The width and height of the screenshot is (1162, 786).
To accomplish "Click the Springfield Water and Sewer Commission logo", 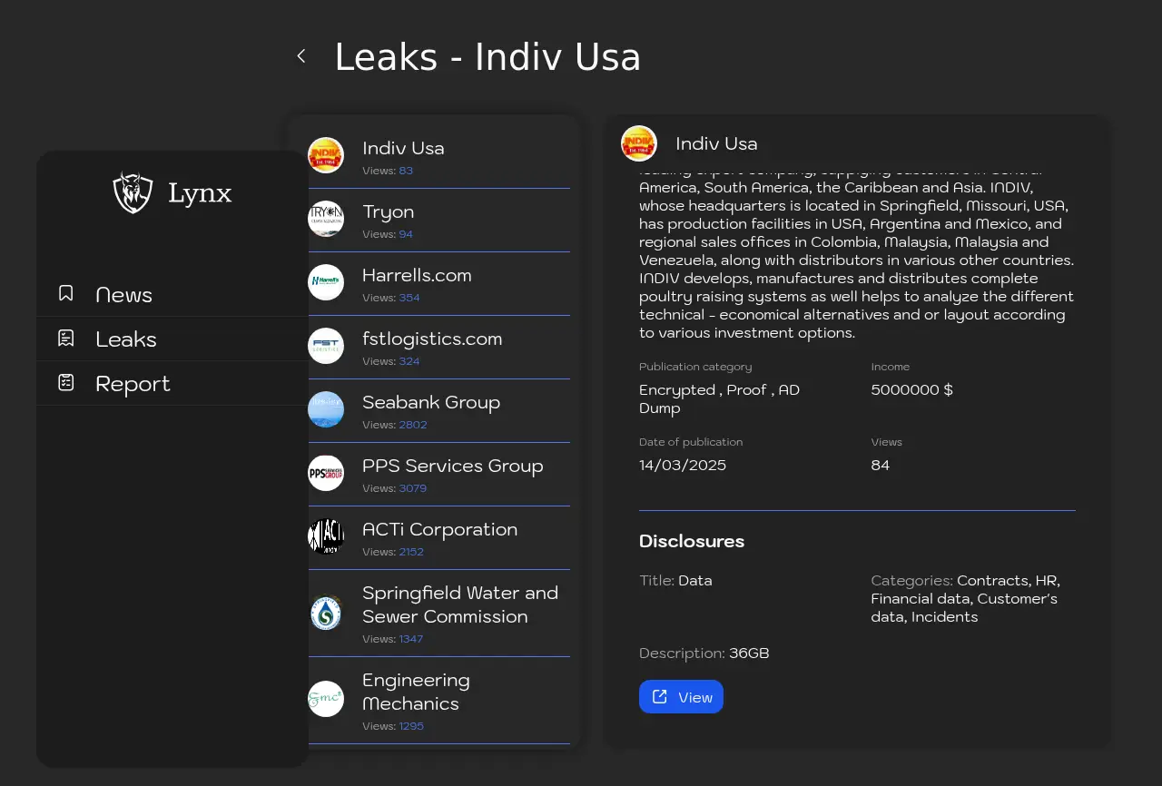I will click(326, 614).
